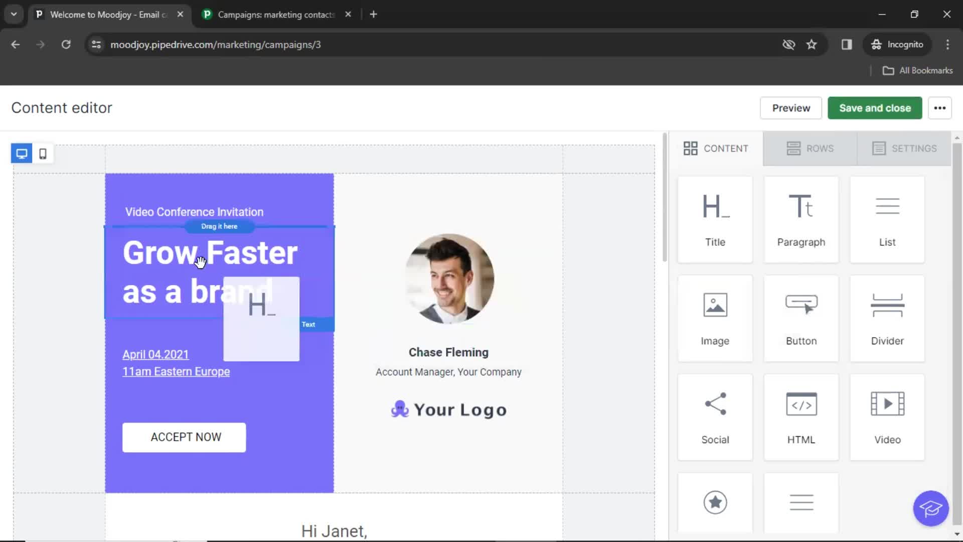The height and width of the screenshot is (542, 963).
Task: Open the academy help floating button
Action: 931,508
